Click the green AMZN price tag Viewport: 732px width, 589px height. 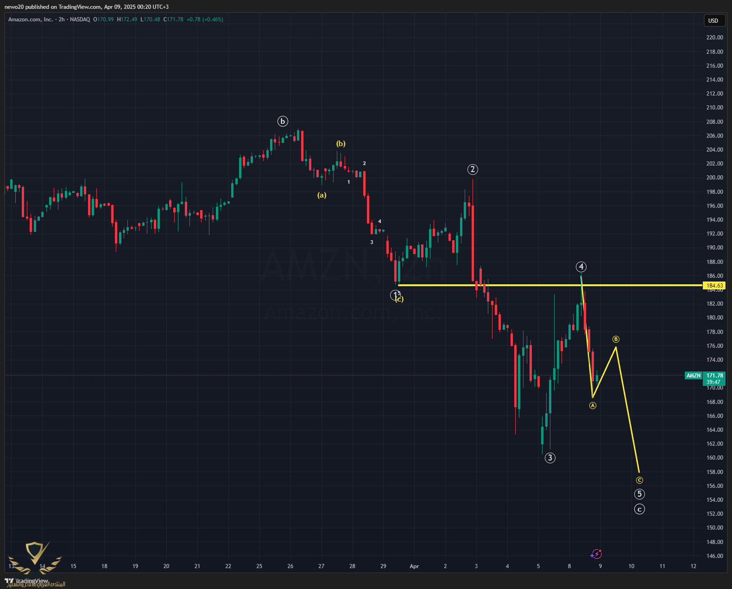coord(693,376)
